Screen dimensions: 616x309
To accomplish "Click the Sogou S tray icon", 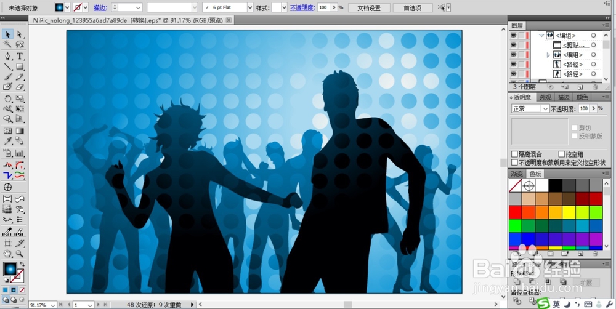I will (x=543, y=304).
